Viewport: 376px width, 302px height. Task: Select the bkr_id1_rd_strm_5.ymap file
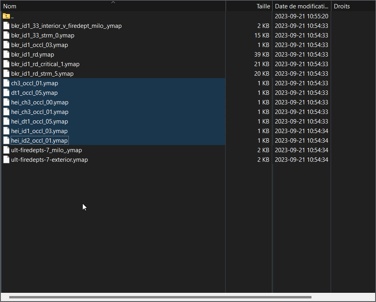click(x=42, y=74)
